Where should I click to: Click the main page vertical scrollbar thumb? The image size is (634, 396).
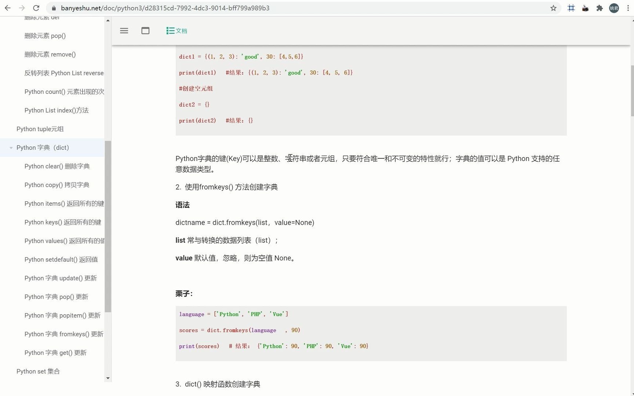(632, 91)
